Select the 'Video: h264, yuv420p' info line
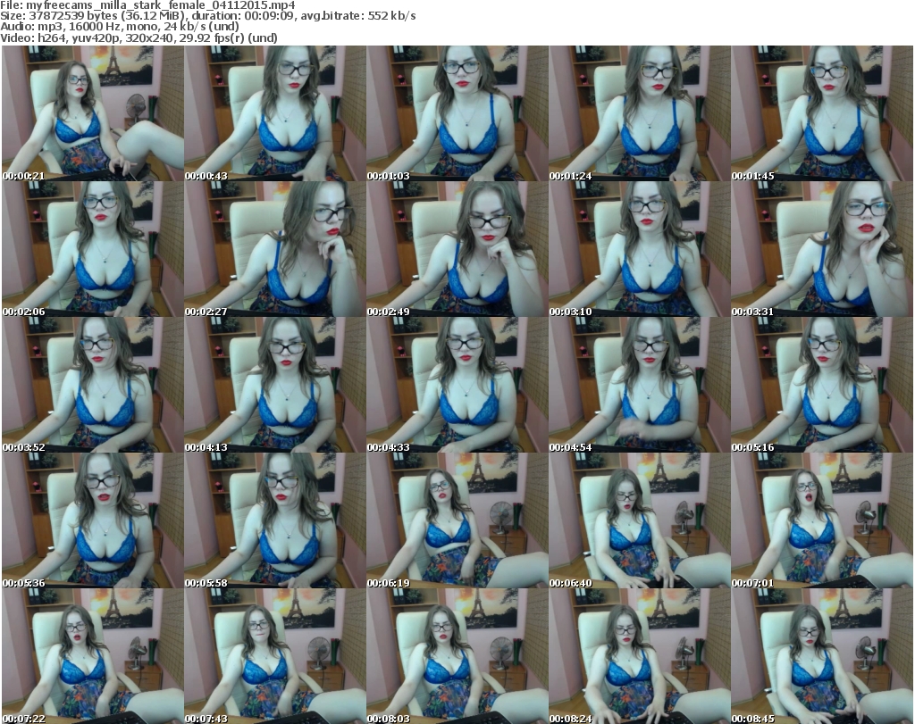Image resolution: width=915 pixels, height=724 pixels. (x=139, y=37)
